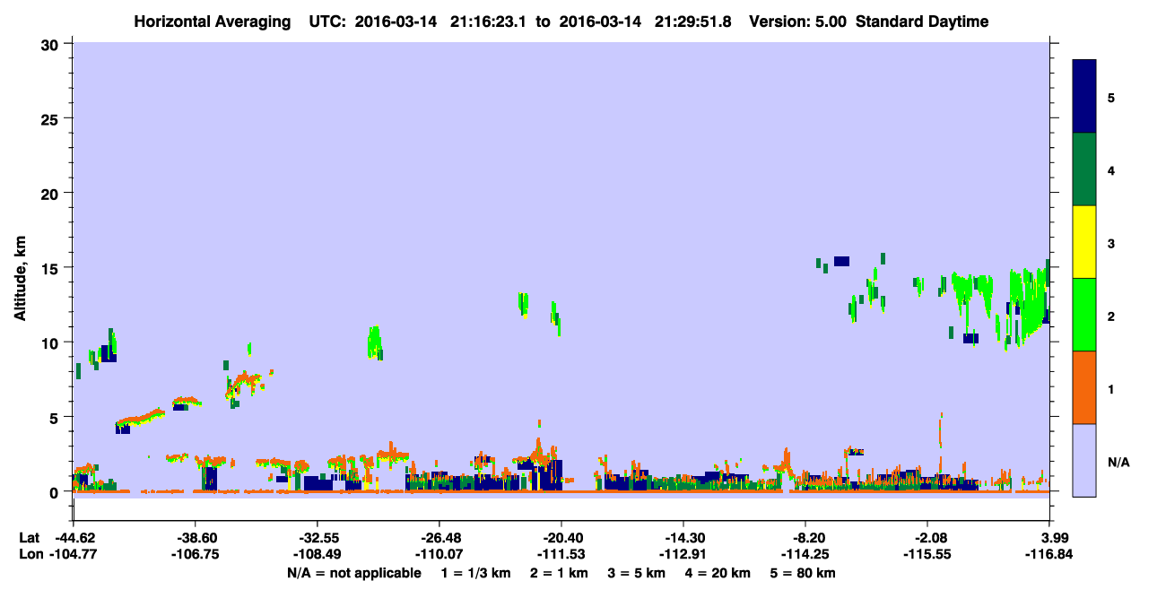Screen dimensions: 1166x598
Task: Click the 'Version: 5.00' text
Action: tap(797, 22)
